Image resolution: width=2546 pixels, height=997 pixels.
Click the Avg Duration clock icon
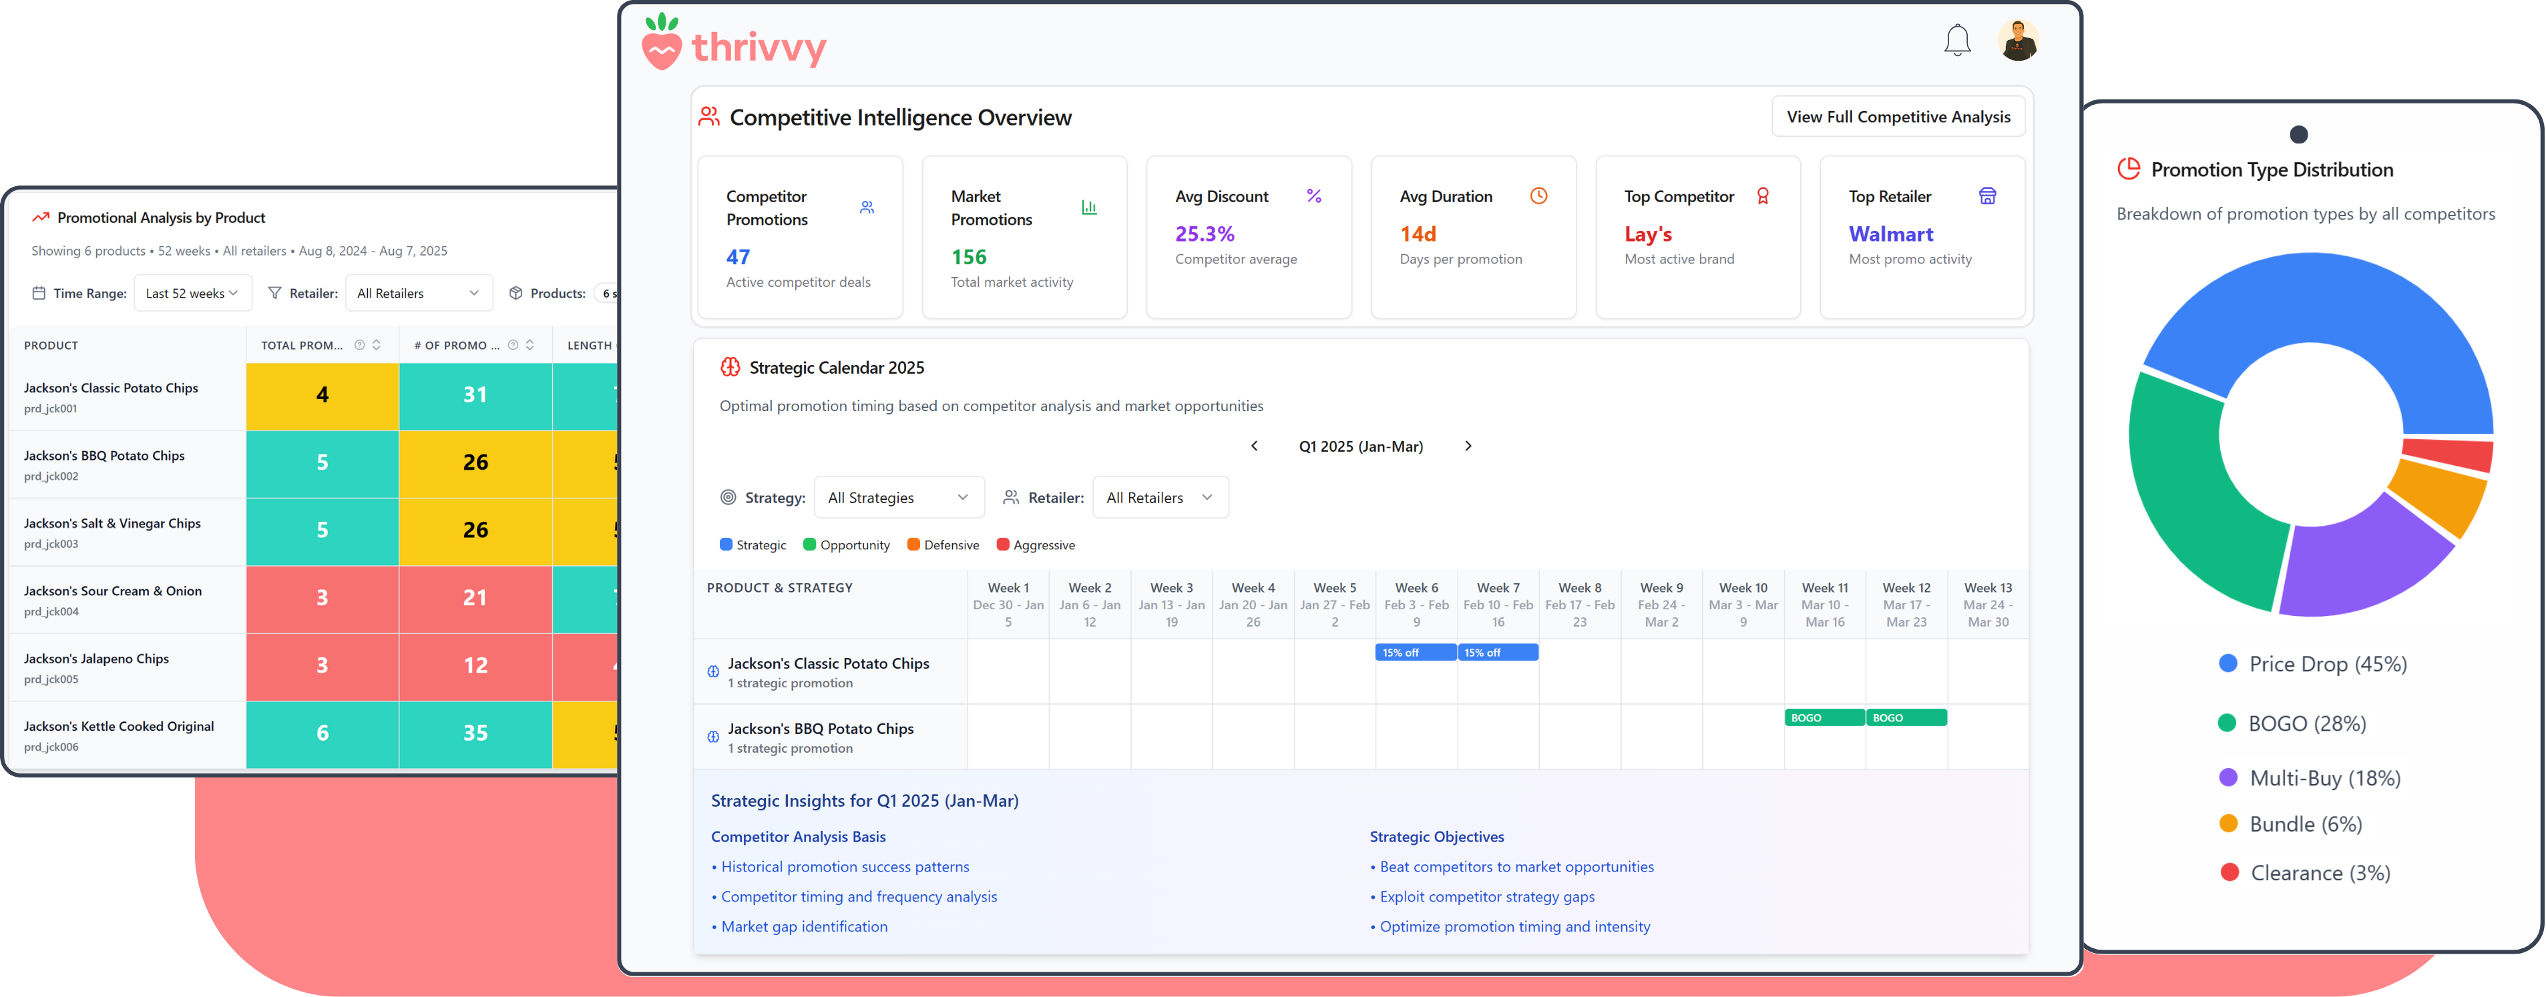(x=1538, y=196)
